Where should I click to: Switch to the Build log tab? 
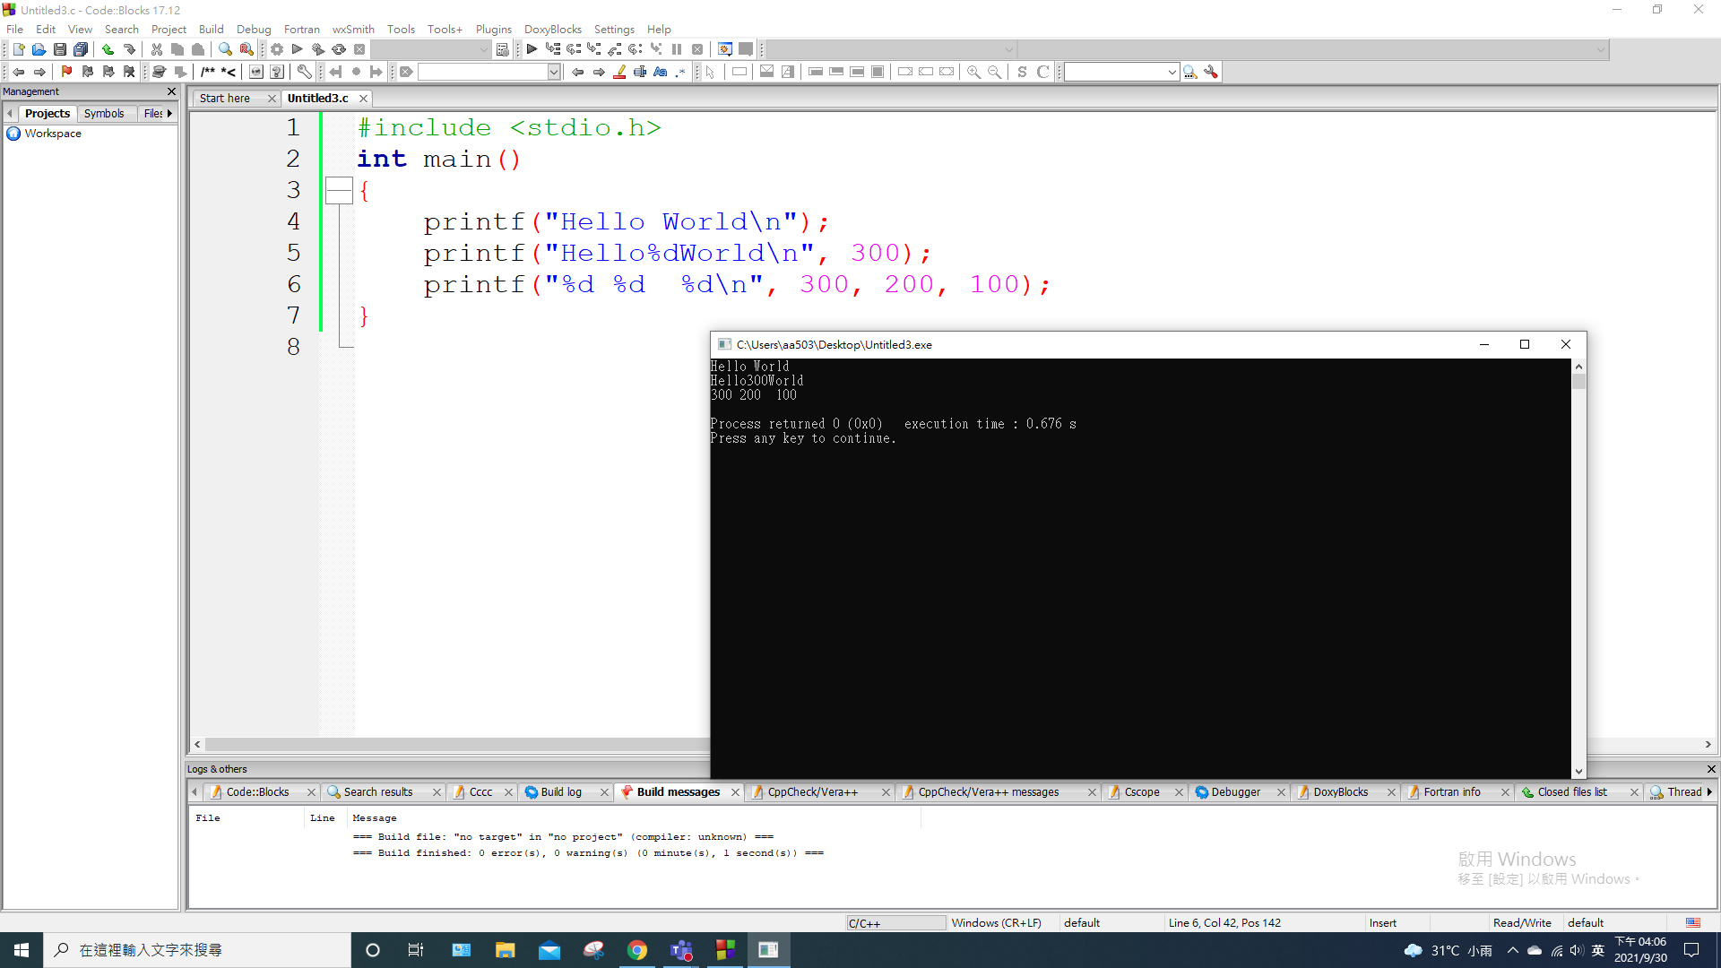click(560, 791)
